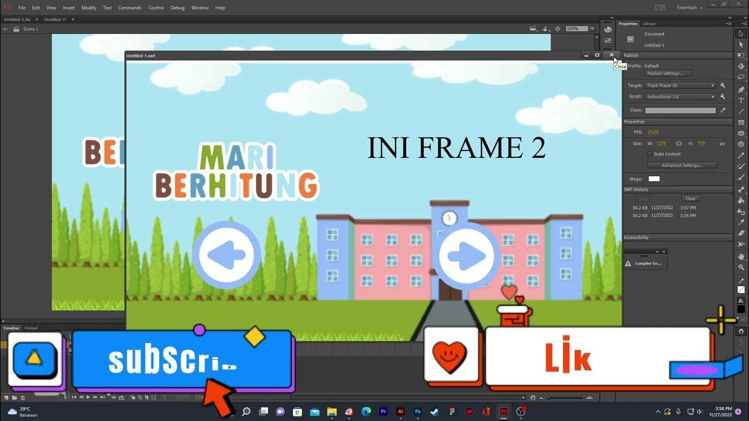The image size is (749, 421).
Task: Open the Commands menu
Action: (x=129, y=8)
